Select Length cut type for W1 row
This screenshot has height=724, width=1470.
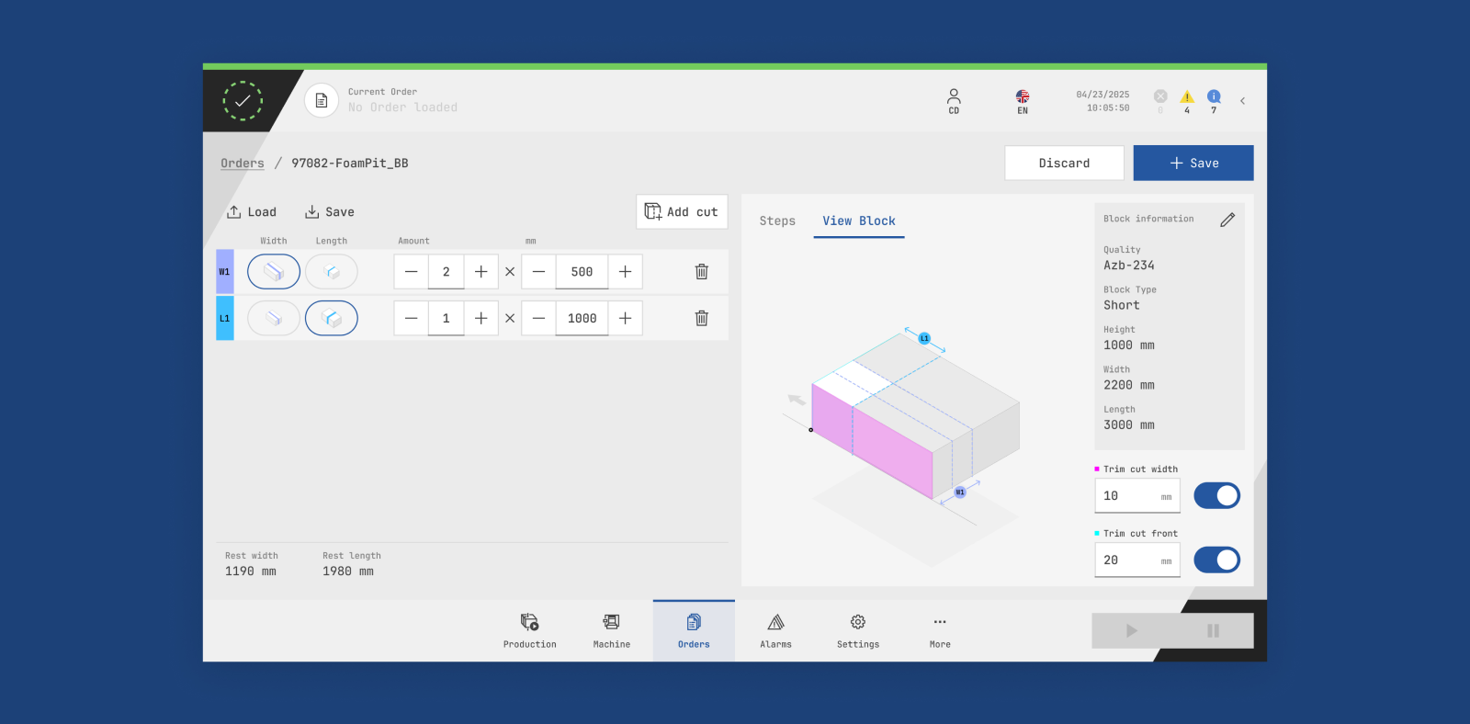pos(332,272)
